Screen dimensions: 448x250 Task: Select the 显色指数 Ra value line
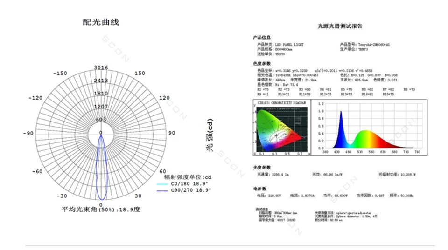point(277,85)
